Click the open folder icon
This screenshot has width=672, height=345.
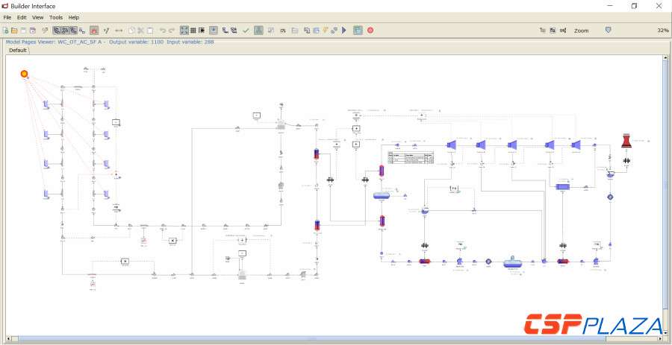[14, 31]
